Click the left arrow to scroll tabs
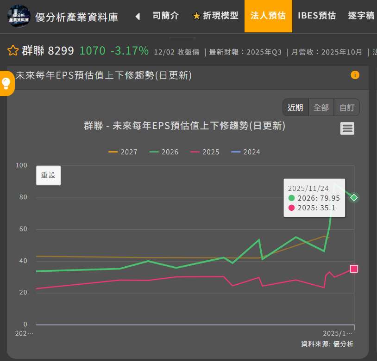 [x=137, y=17]
